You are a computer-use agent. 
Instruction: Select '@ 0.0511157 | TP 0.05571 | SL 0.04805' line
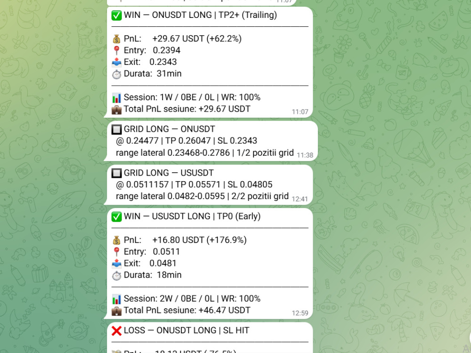(194, 185)
